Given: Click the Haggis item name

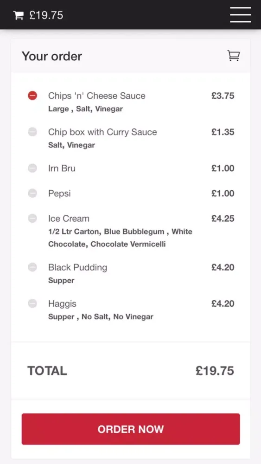Looking at the screenshot, I should [x=62, y=303].
